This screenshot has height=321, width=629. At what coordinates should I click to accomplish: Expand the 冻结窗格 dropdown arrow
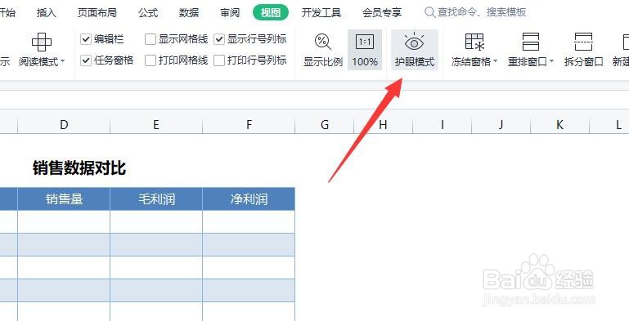click(x=495, y=62)
